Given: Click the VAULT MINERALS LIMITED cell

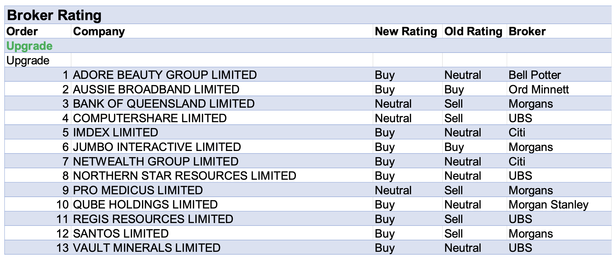Looking at the screenshot, I should [x=147, y=248].
